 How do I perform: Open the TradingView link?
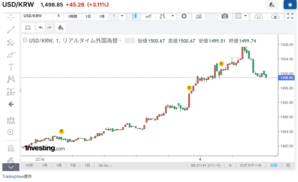click(13, 177)
